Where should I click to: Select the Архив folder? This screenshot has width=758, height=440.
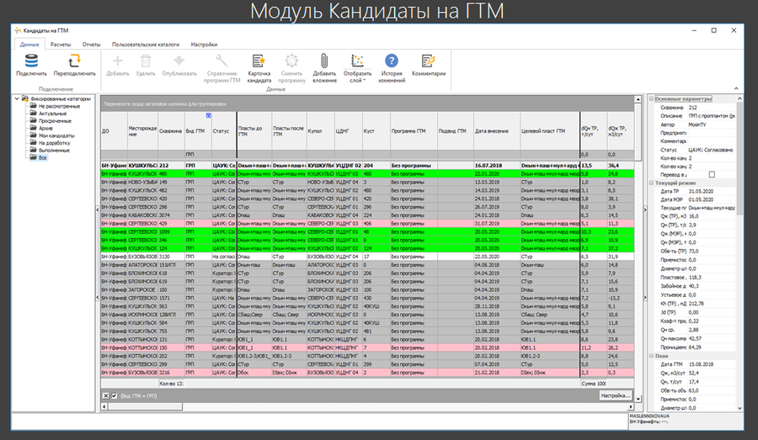click(45, 128)
